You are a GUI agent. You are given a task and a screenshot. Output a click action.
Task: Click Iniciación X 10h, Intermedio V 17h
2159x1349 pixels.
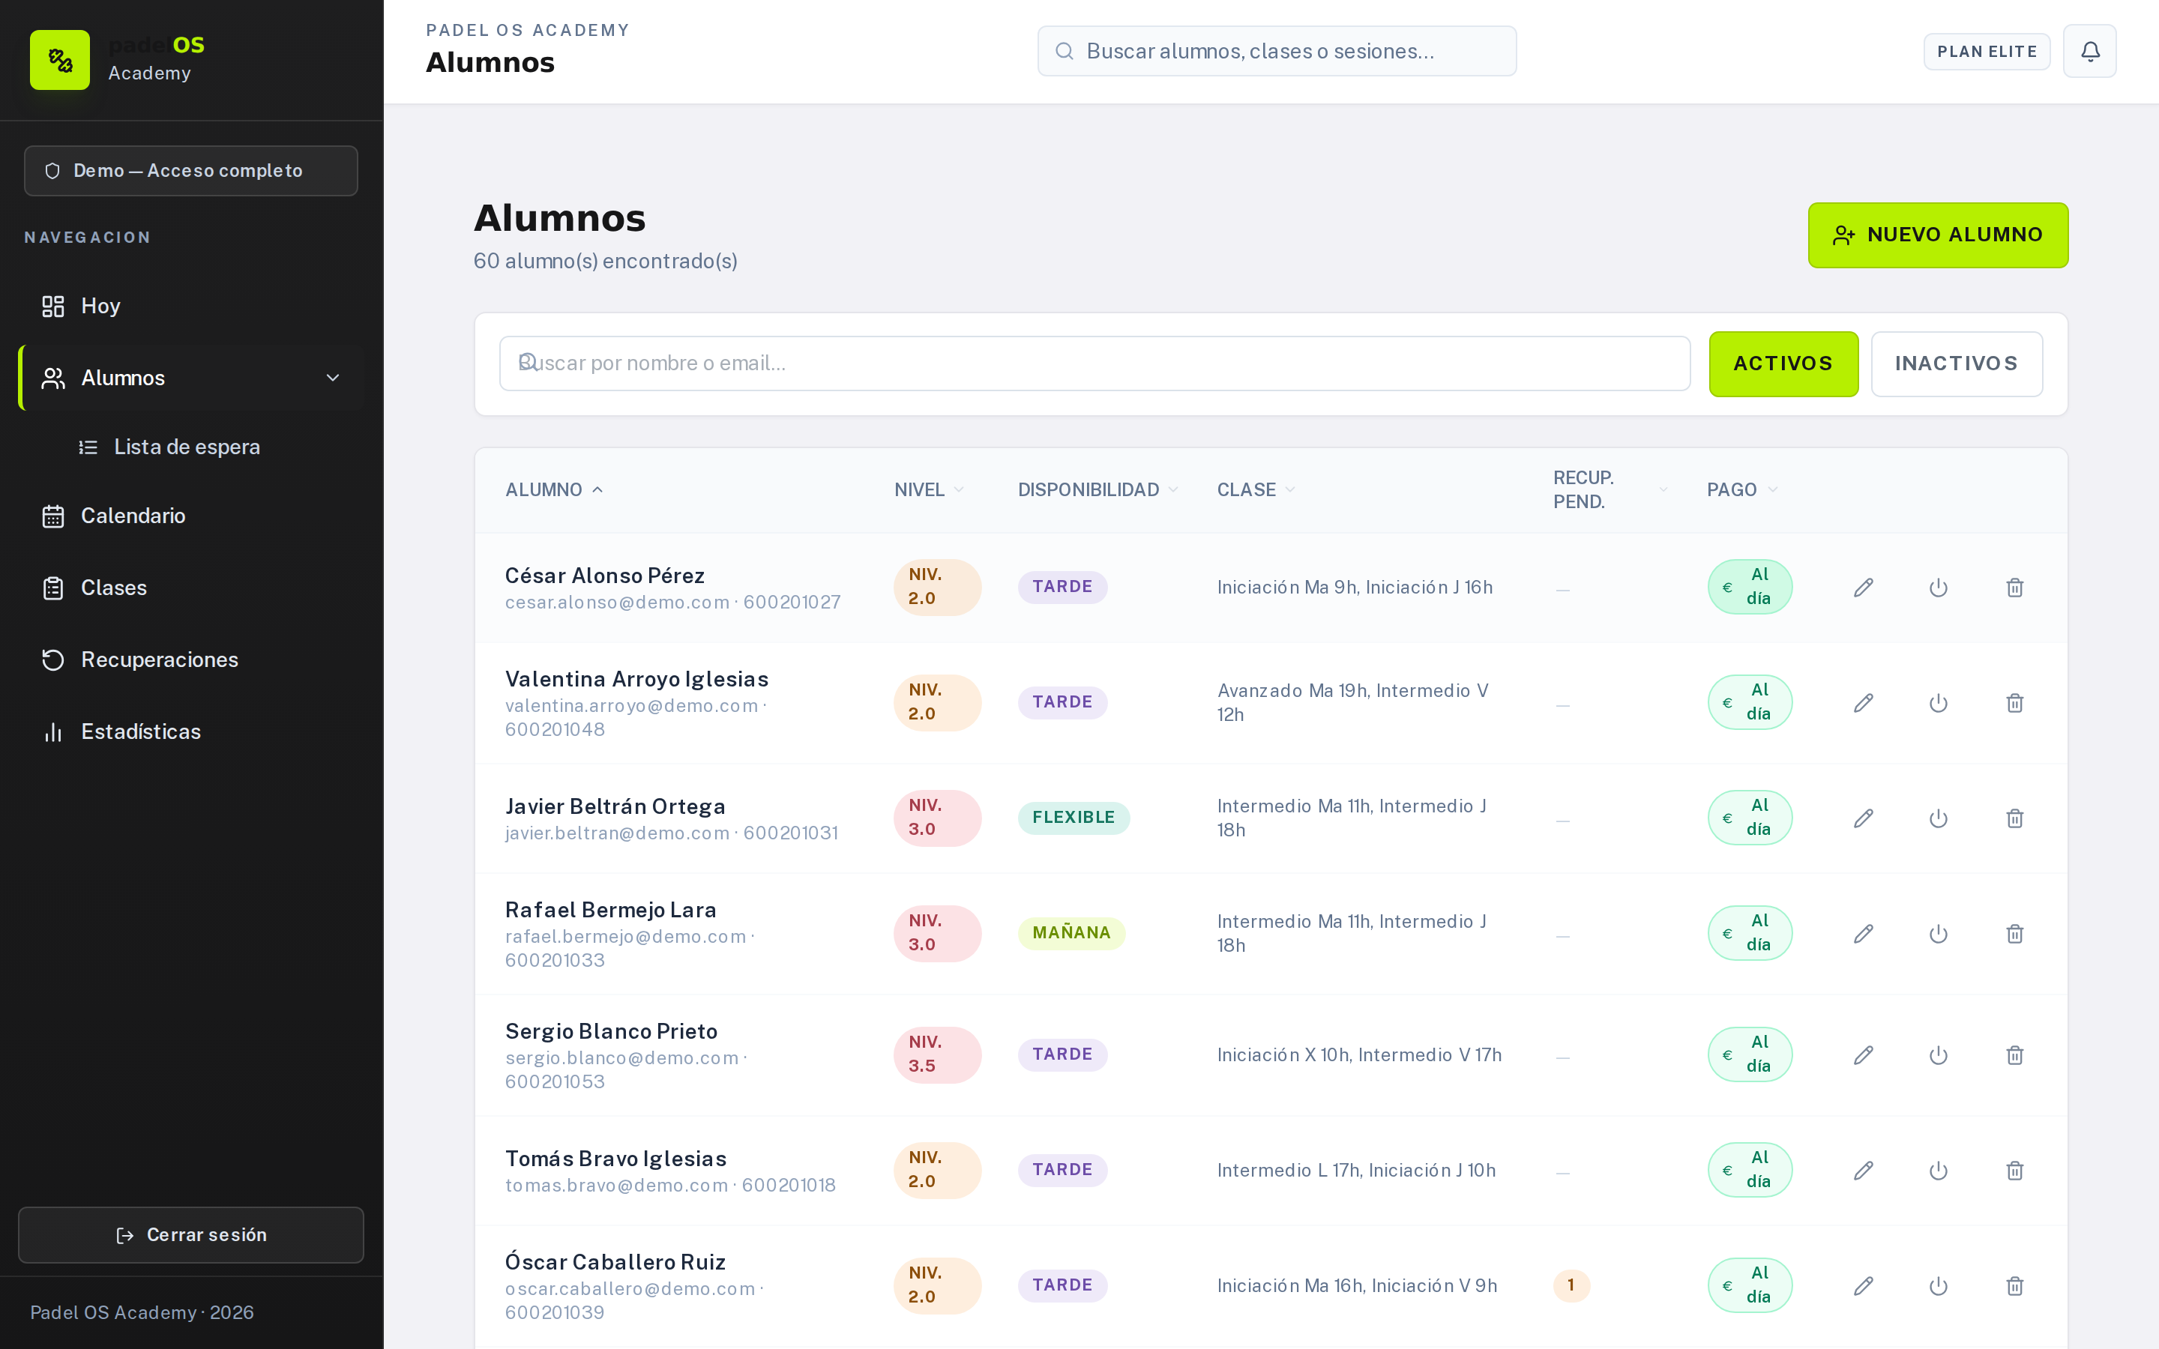[1360, 1054]
